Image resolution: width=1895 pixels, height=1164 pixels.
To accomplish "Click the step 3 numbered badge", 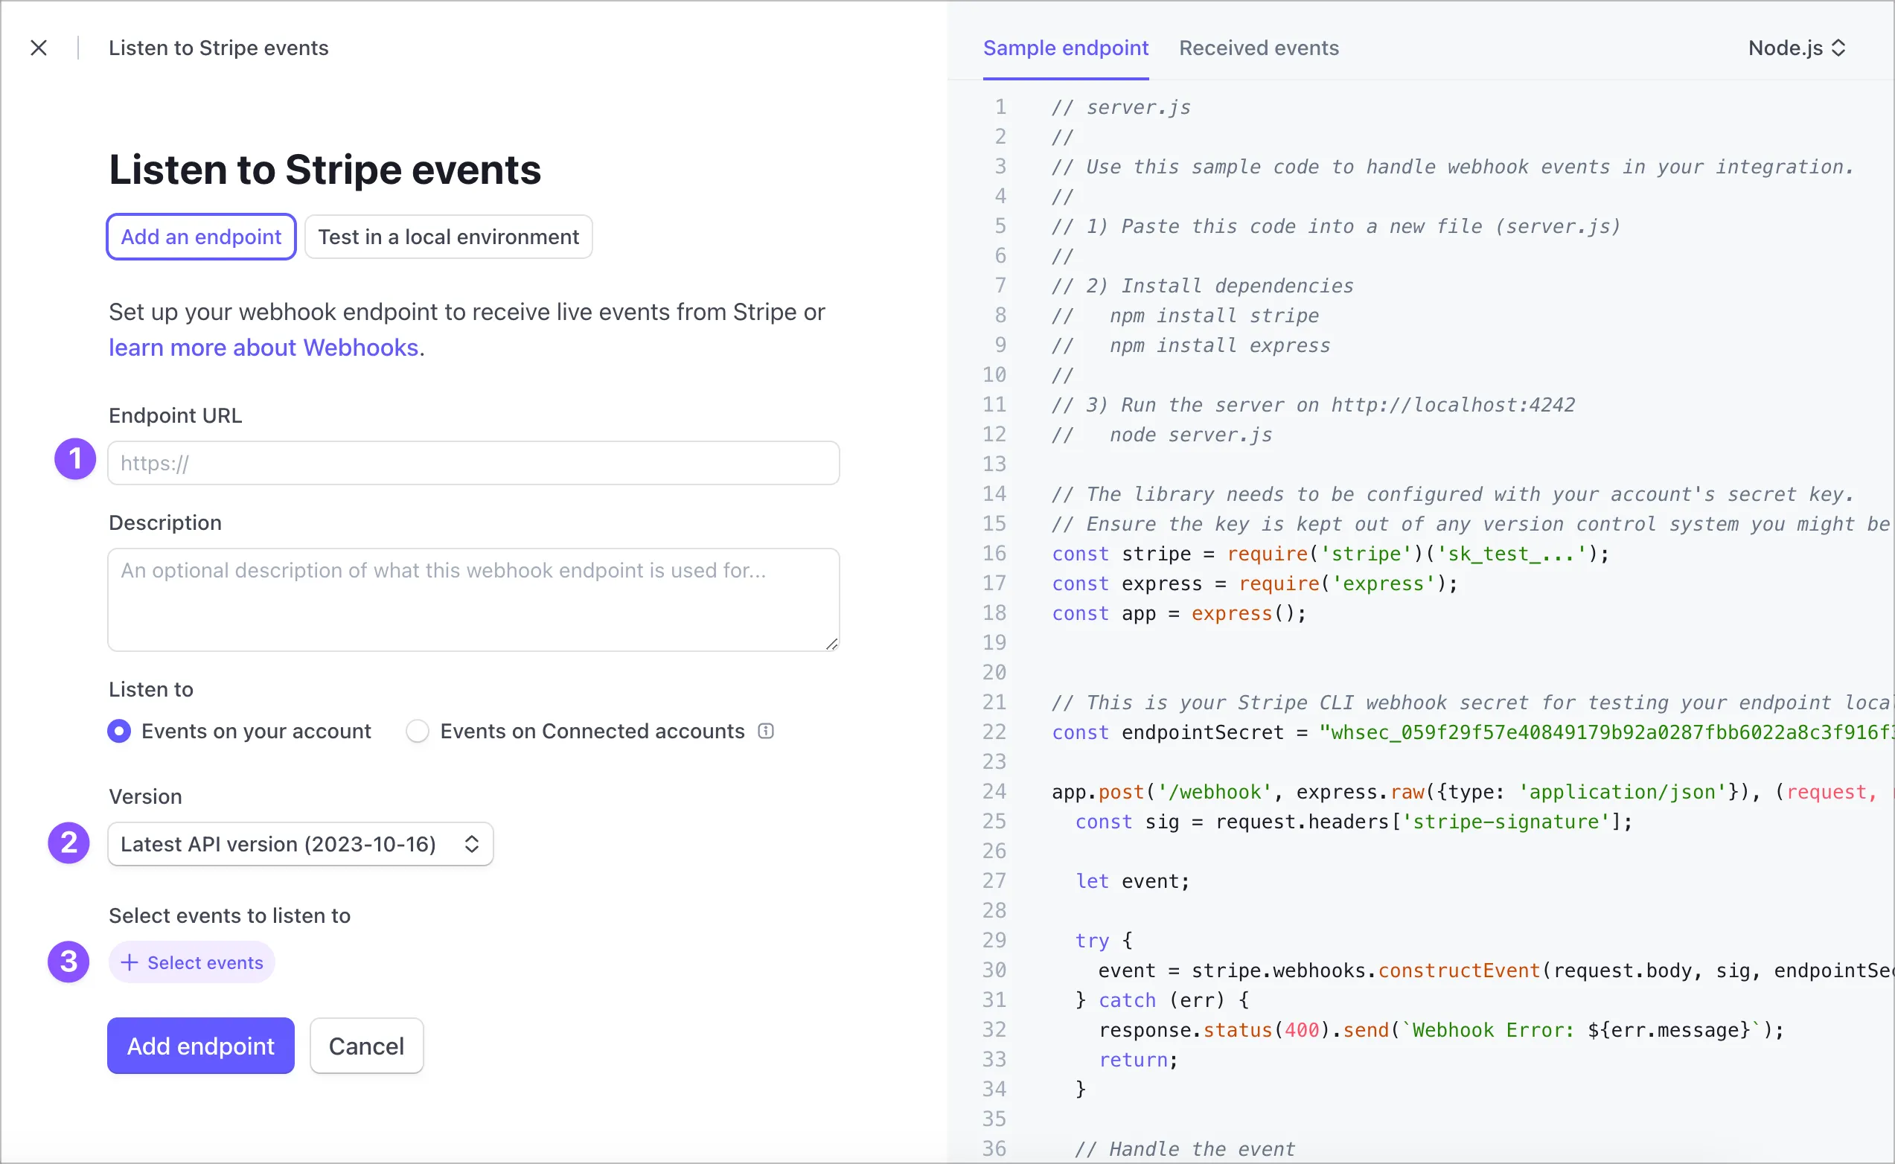I will tap(68, 962).
